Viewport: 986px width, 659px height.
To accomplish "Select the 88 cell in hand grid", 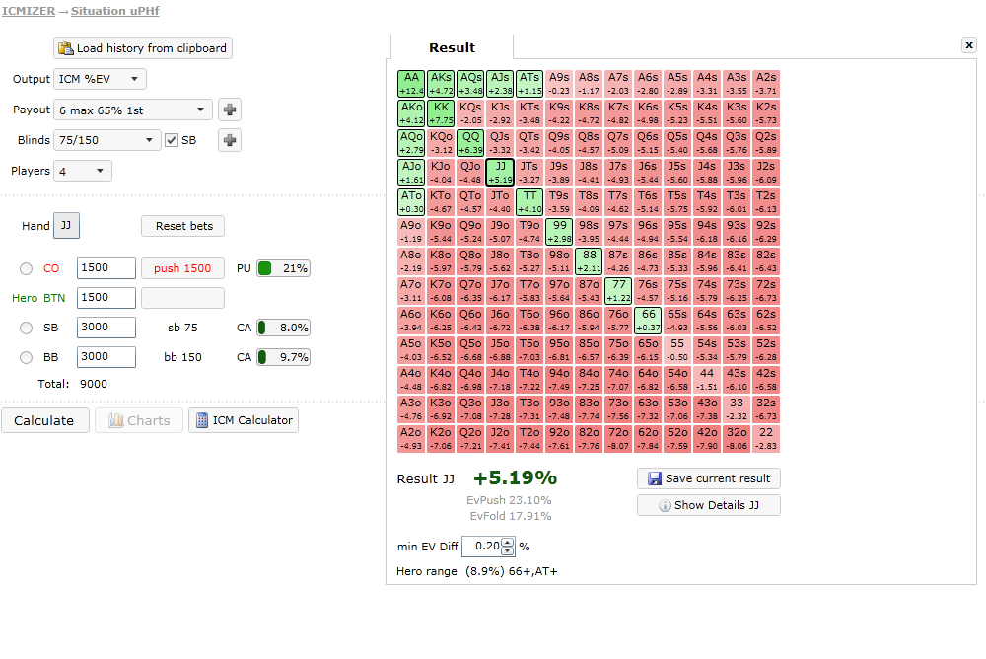I will point(589,261).
